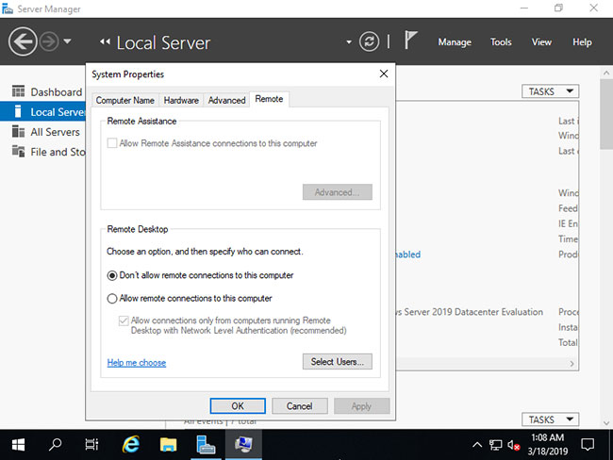613x460 pixels.
Task: Expand the dropdown arrow beside refresh icon
Action: click(349, 42)
